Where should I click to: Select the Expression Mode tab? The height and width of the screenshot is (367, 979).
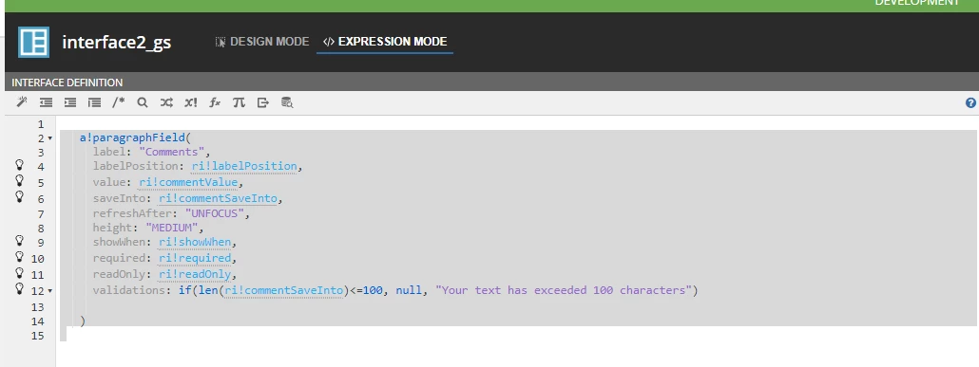click(385, 42)
